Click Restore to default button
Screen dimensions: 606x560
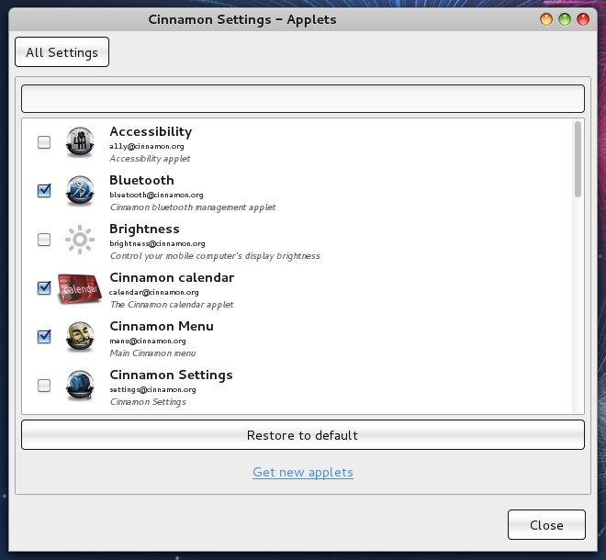coord(303,435)
